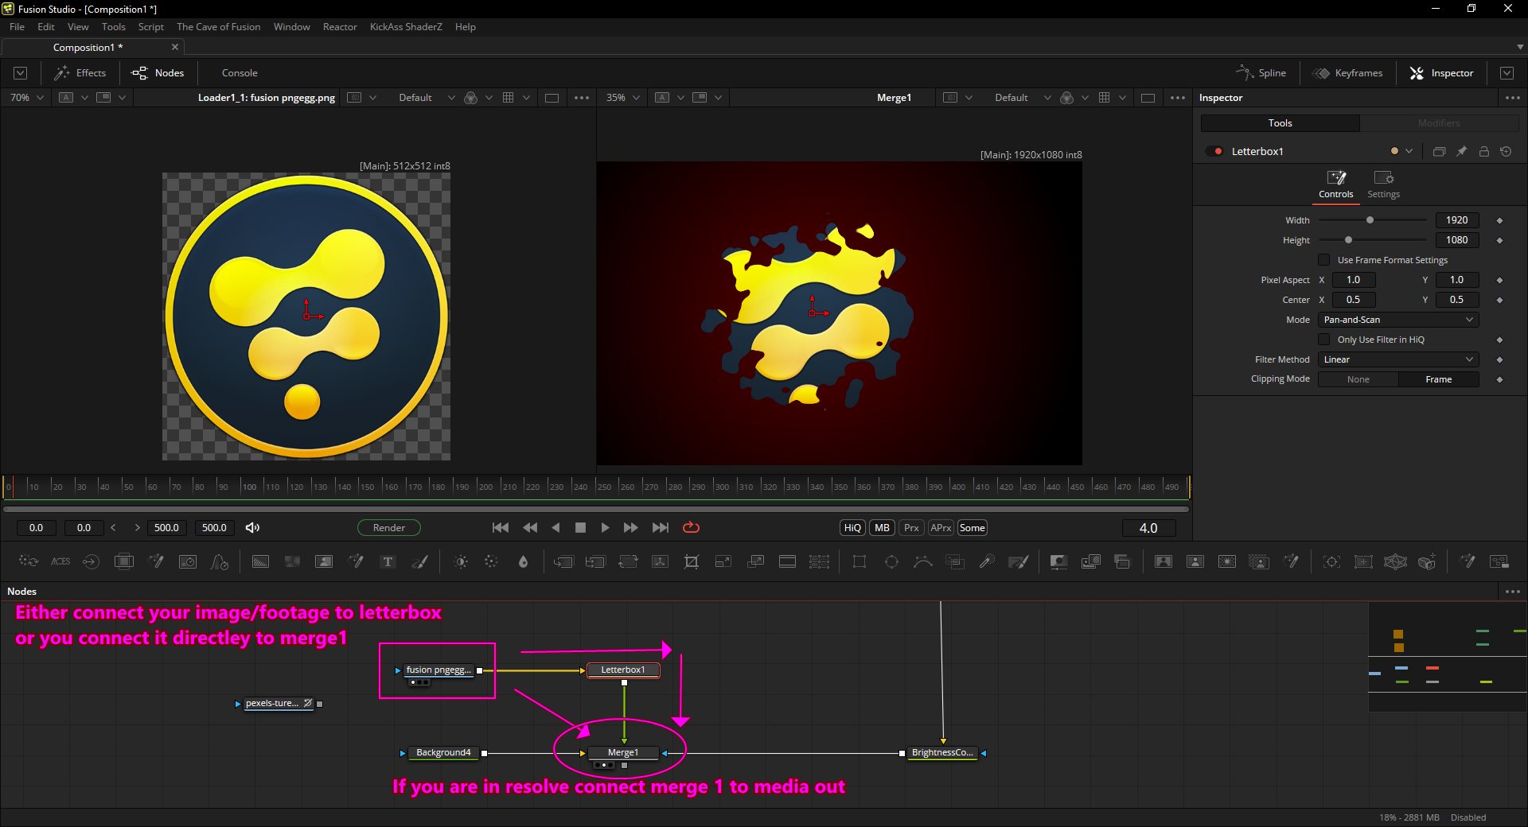
Task: Open the Reactor menu
Action: tap(340, 27)
